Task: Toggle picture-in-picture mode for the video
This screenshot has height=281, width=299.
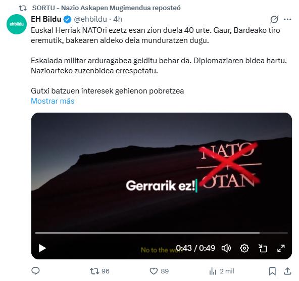Action: click(x=263, y=248)
